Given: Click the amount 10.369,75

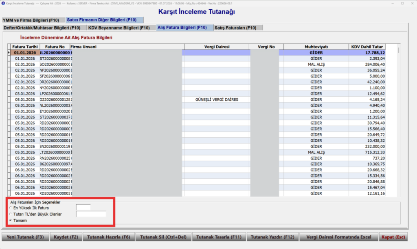Looking at the screenshot, I should tap(367, 164).
